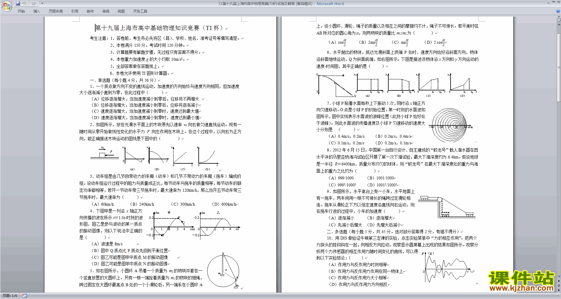Open the 邮件 ribbon tab
The height and width of the screenshot is (299, 561).
90,11
